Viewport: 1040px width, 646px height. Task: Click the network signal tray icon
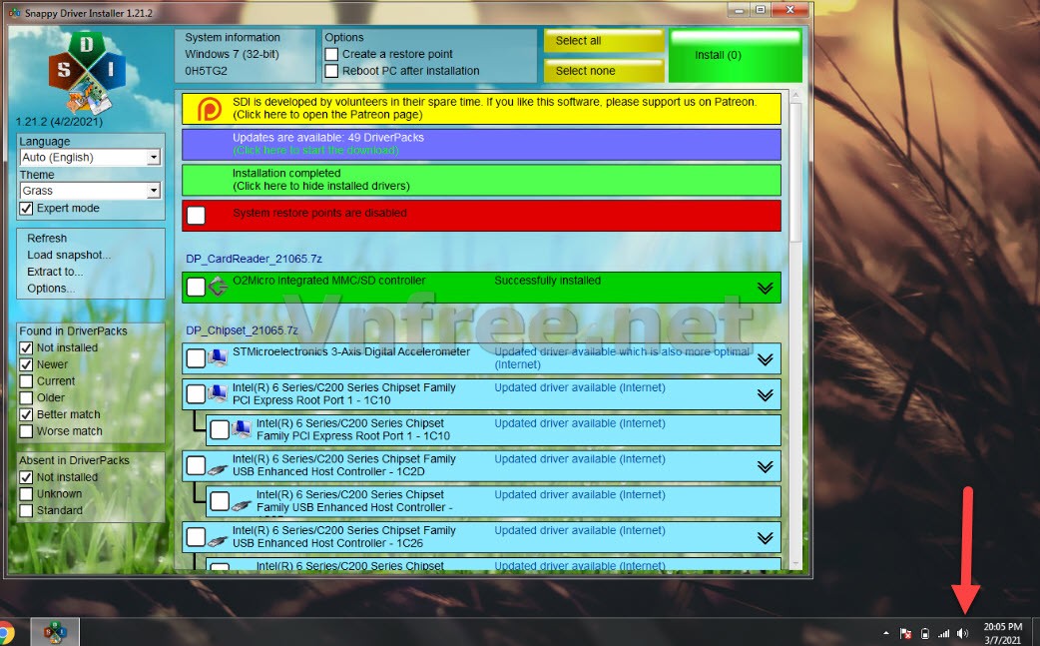click(943, 633)
